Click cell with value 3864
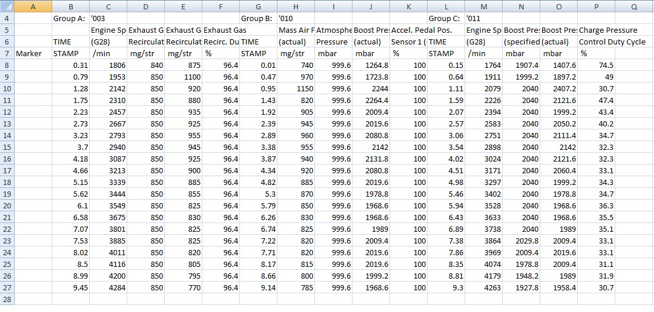The width and height of the screenshot is (654, 312). [x=483, y=240]
